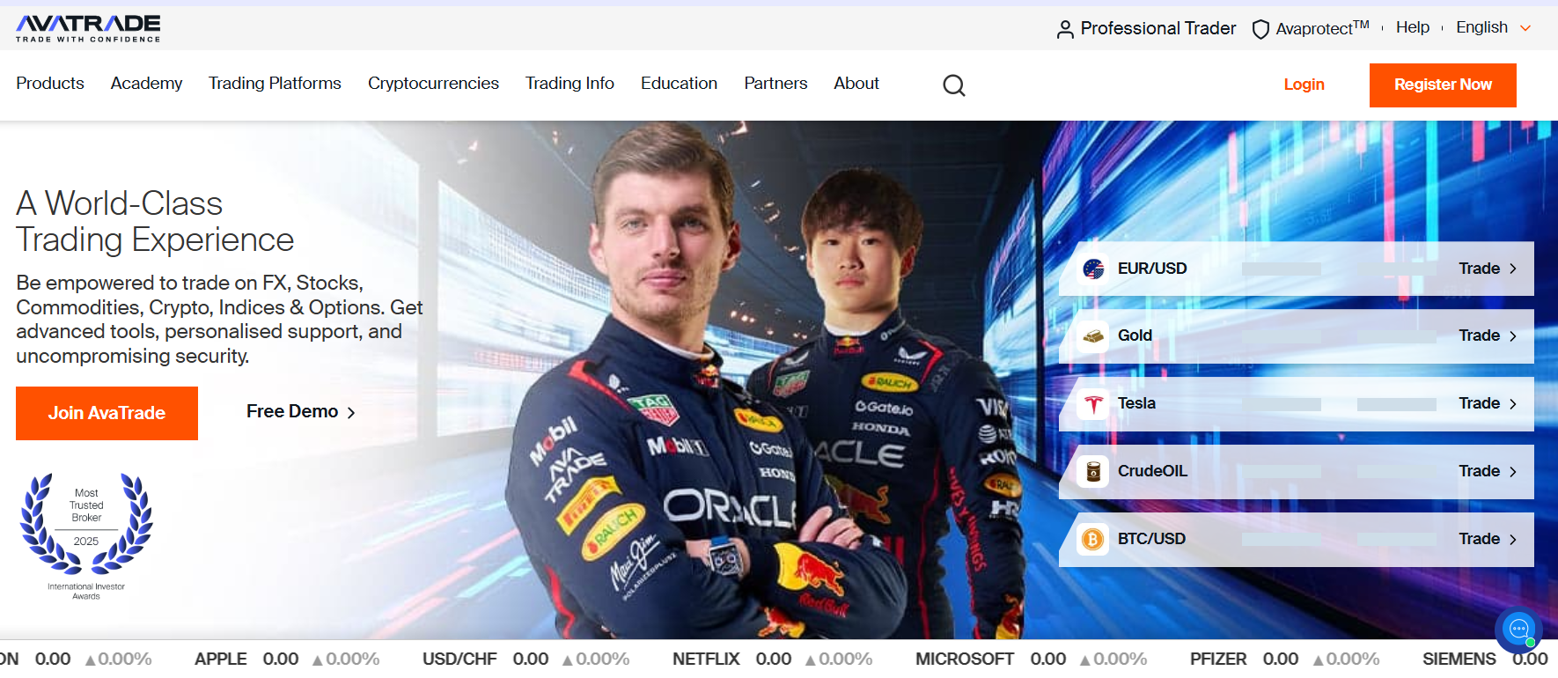Click the Tesla logo icon
The image size is (1558, 678).
point(1093,403)
